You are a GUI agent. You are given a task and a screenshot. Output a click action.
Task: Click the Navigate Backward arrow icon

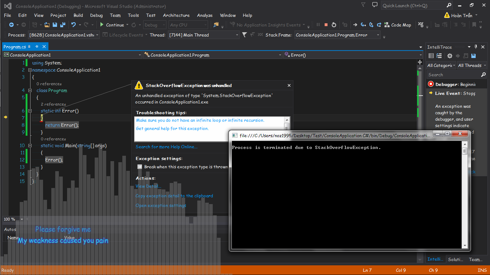tap(11, 25)
